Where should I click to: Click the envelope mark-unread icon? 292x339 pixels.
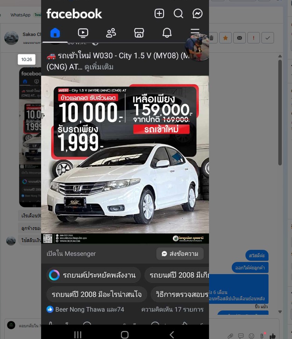(240, 38)
